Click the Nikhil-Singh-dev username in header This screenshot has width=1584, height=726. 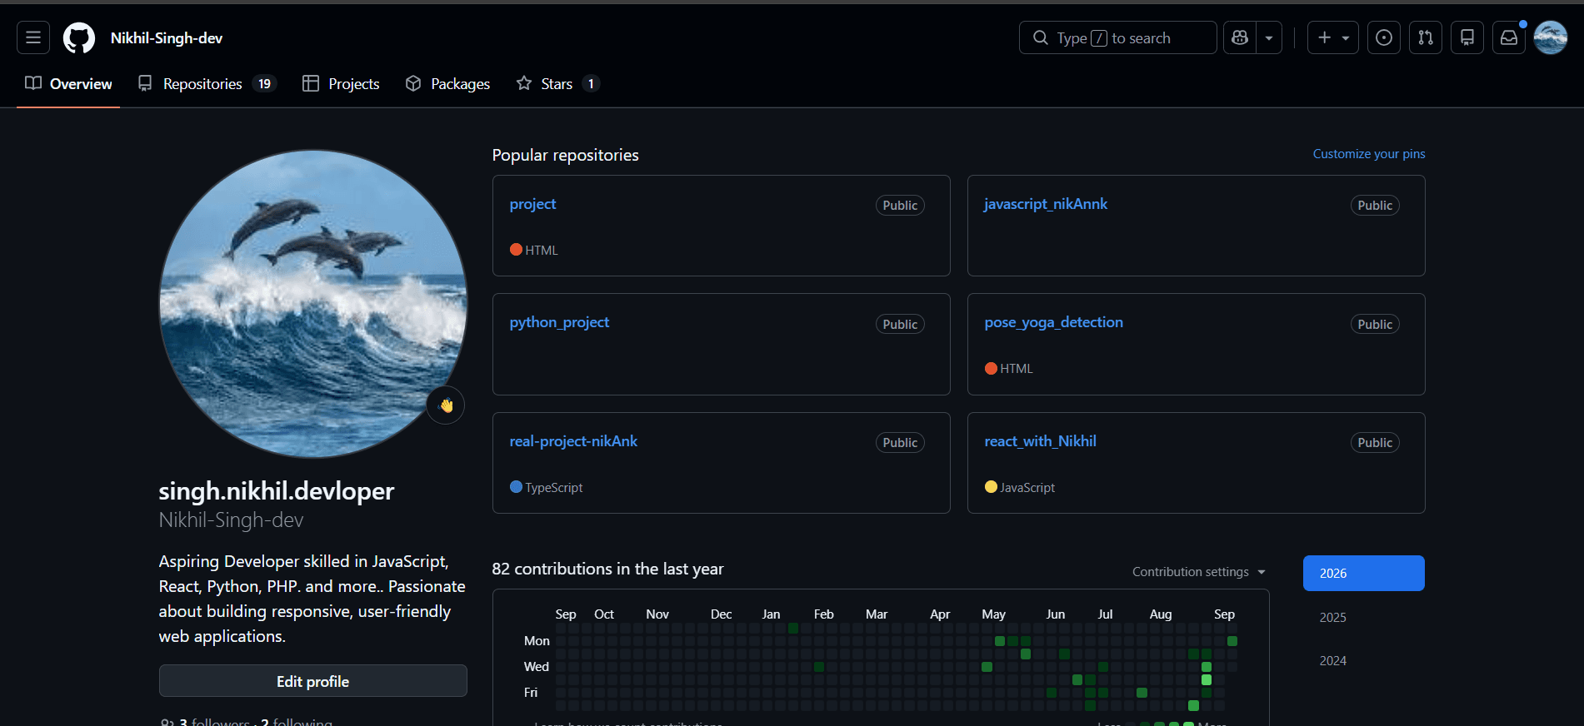click(x=167, y=38)
